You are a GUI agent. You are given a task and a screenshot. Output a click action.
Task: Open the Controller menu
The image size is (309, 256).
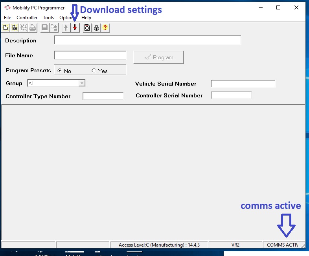27,18
